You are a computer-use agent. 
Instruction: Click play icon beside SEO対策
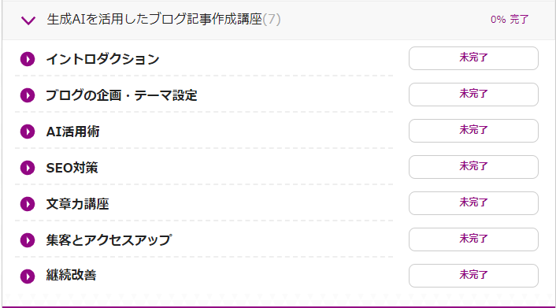pos(28,168)
